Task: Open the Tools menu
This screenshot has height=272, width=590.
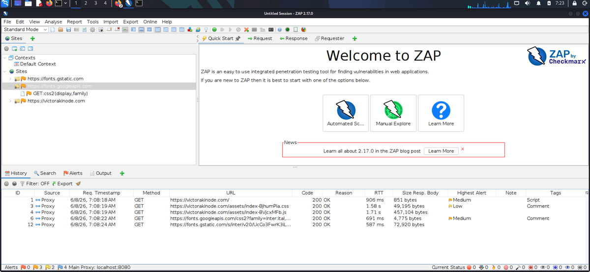Action: point(93,22)
